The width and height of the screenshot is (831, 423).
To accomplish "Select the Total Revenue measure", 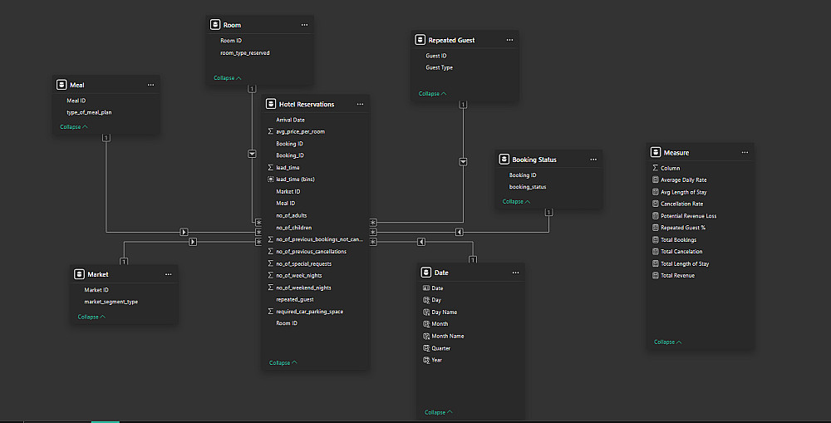I will pos(677,276).
